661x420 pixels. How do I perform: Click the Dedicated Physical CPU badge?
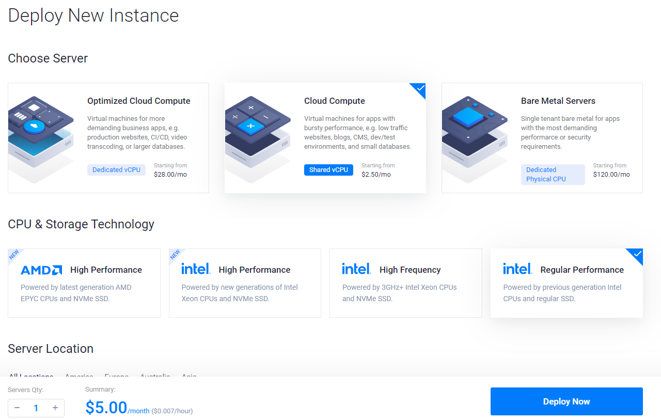(x=553, y=175)
